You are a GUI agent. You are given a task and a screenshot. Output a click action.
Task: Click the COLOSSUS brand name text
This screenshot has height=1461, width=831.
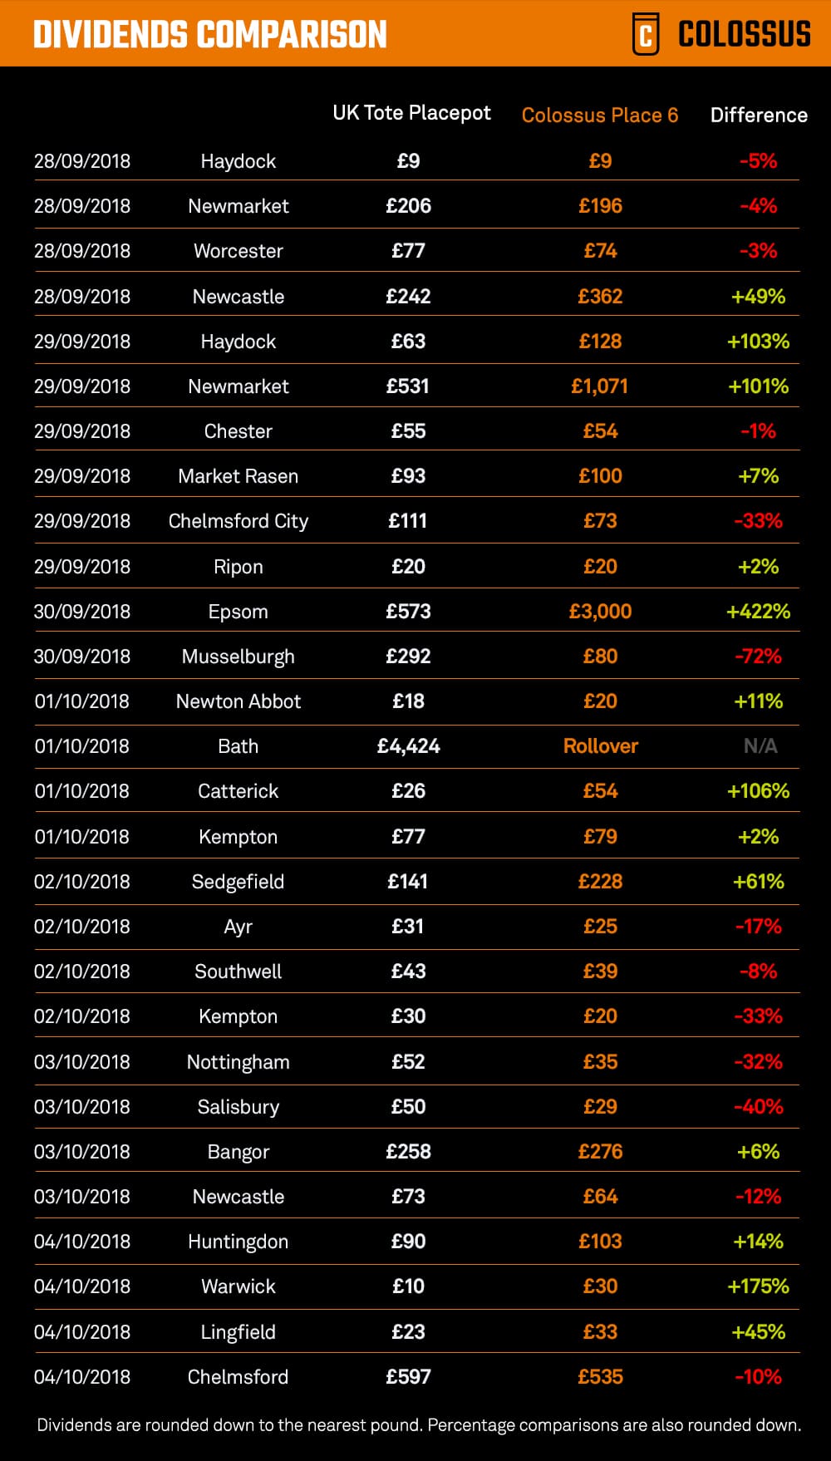pyautogui.click(x=744, y=34)
